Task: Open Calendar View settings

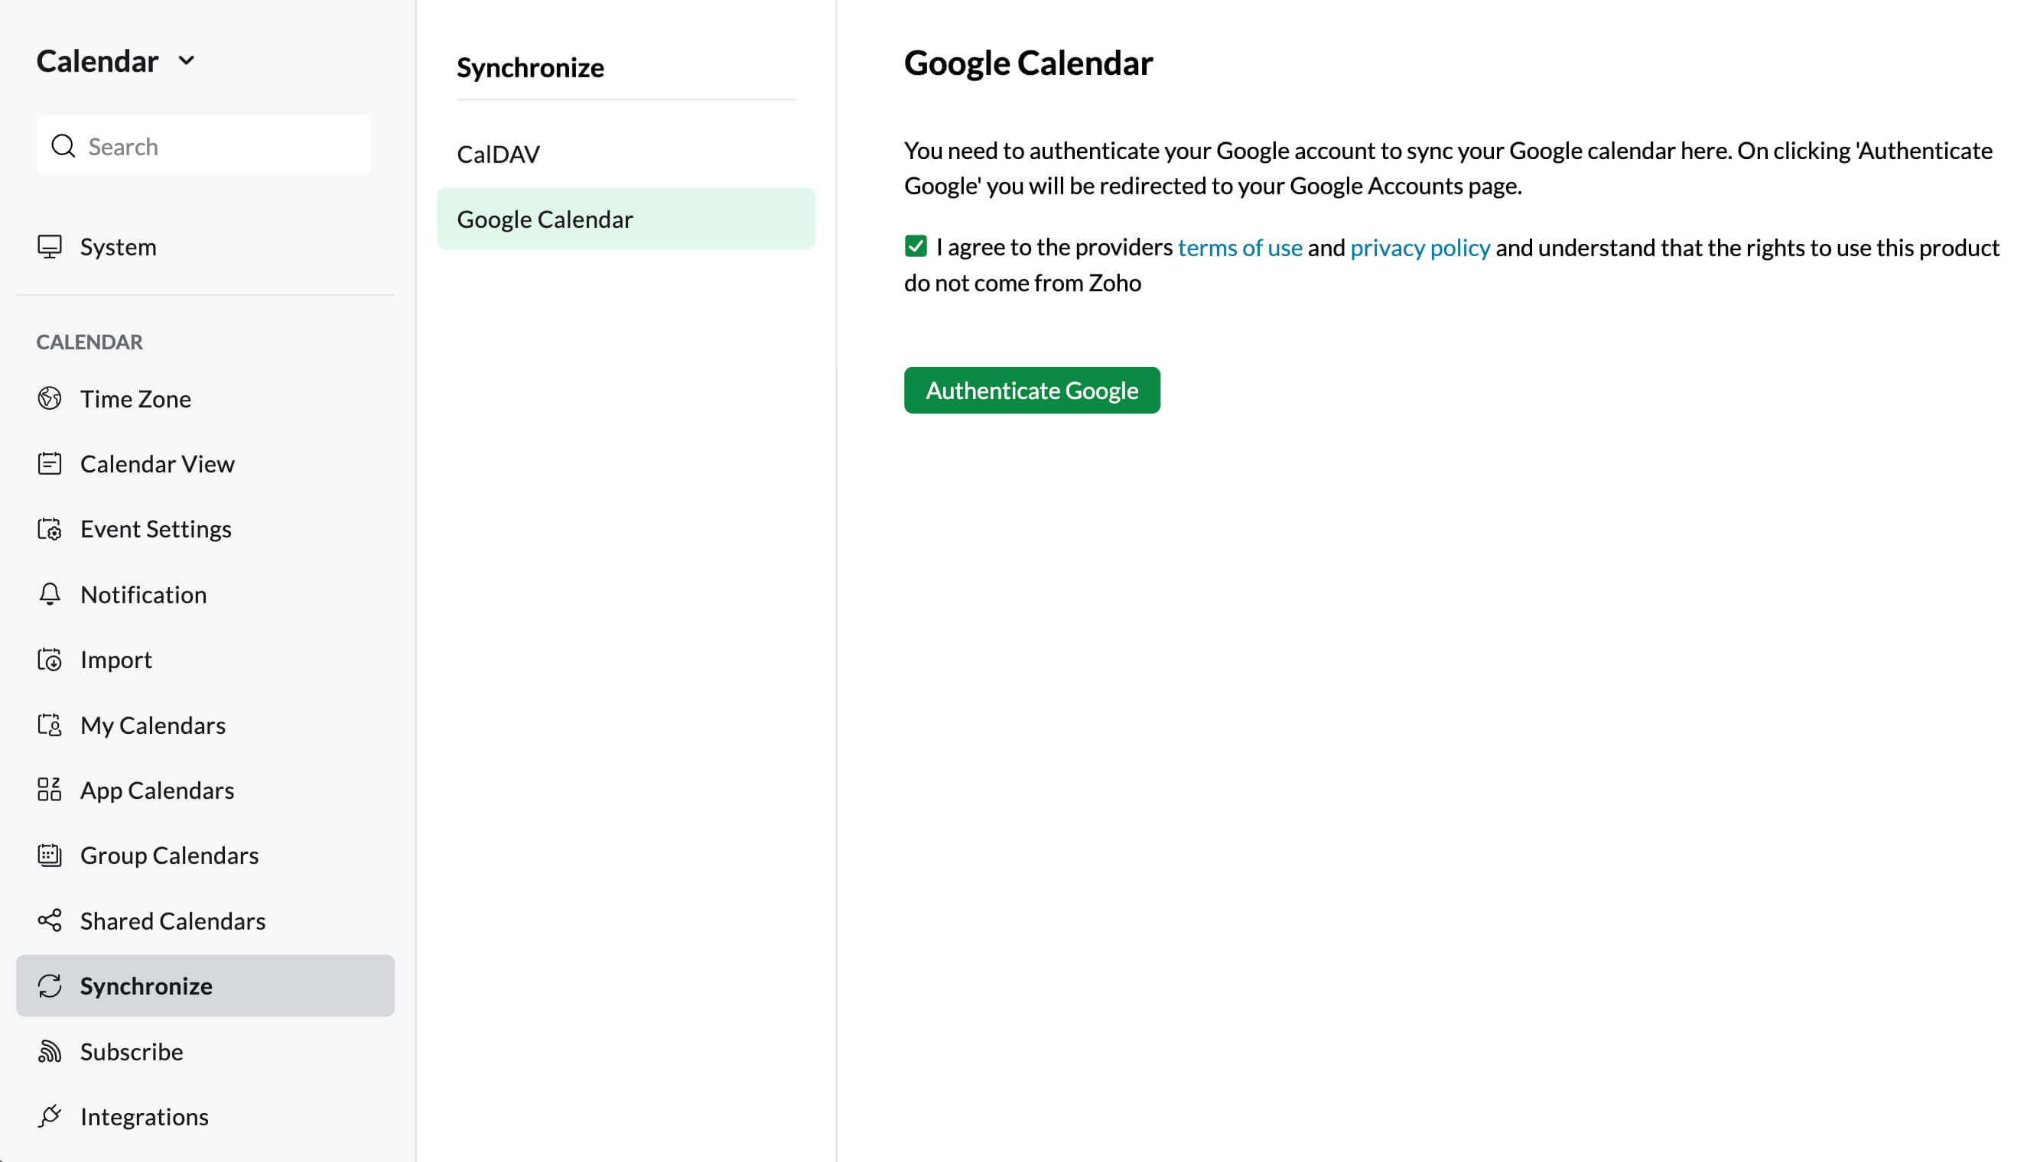Action: pyautogui.click(x=156, y=463)
